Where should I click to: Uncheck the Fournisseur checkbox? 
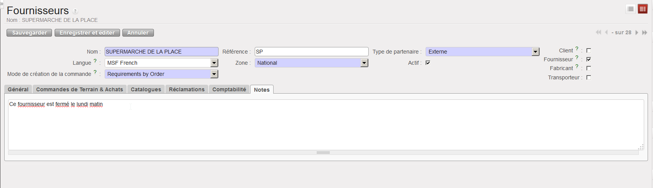(589, 59)
